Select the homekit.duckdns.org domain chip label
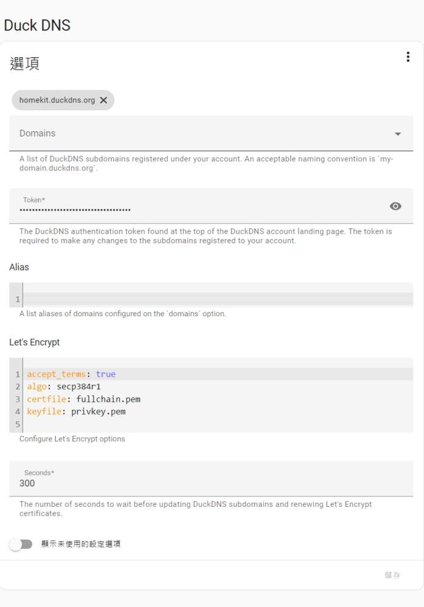424x607 pixels. tap(57, 100)
